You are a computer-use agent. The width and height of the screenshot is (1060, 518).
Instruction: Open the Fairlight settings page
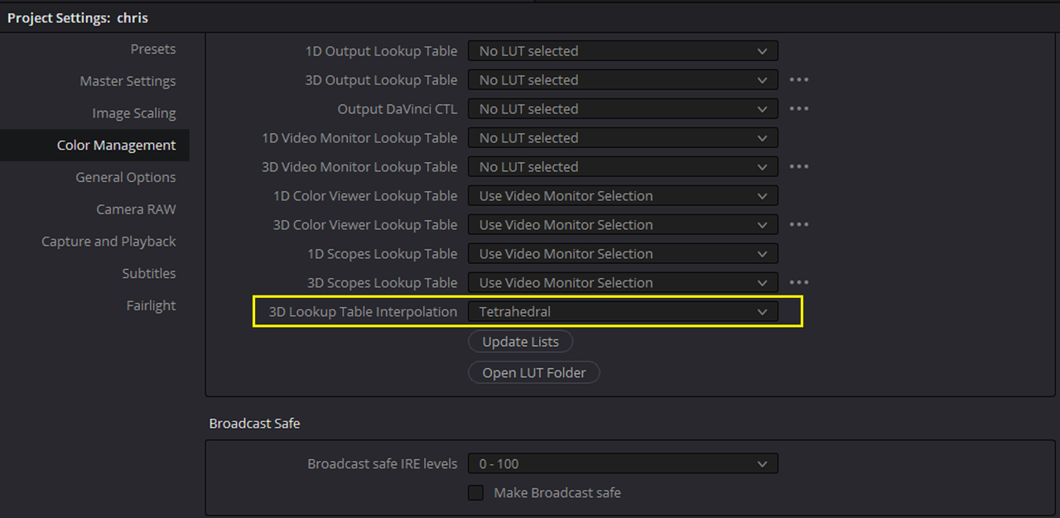pos(151,305)
